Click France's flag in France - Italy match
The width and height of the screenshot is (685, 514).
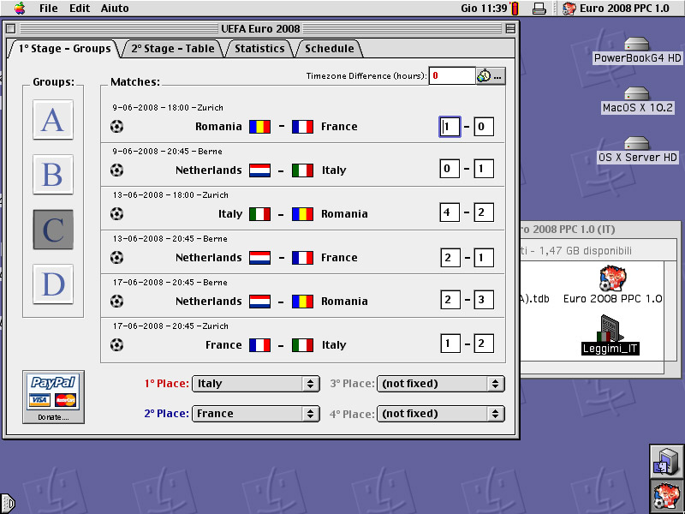coord(260,345)
